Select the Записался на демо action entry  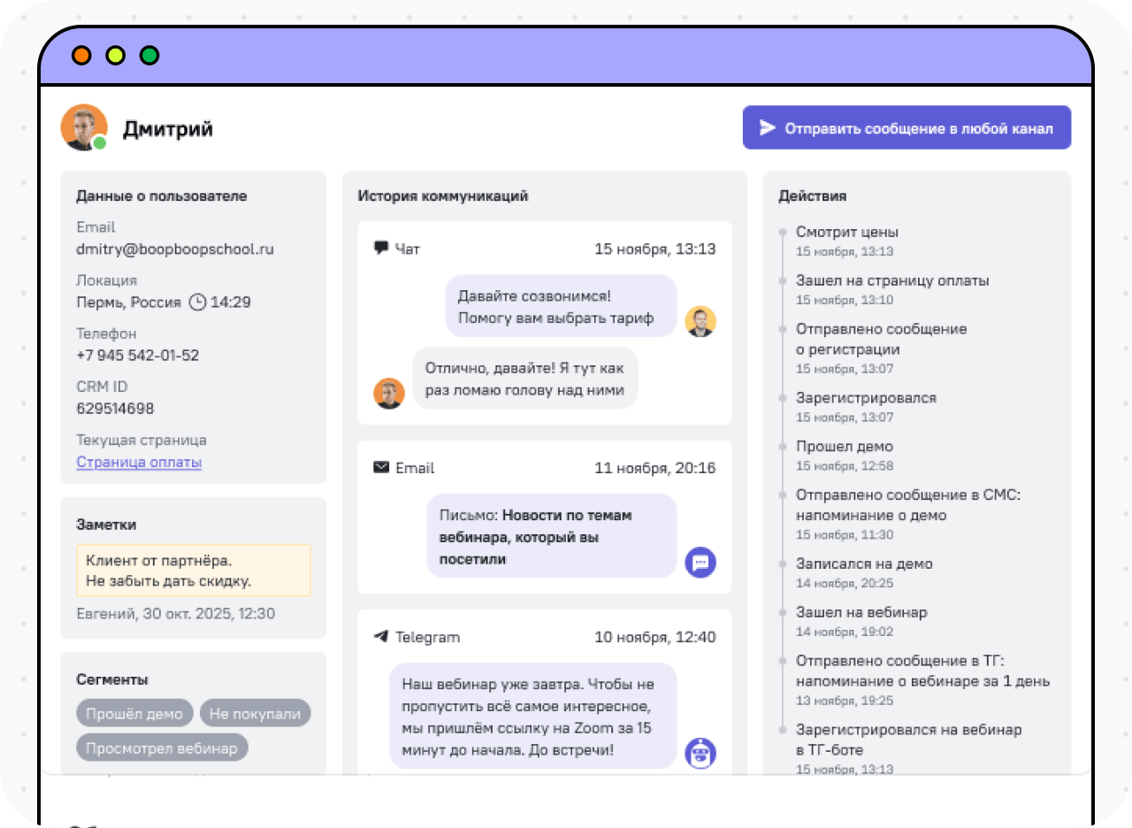coord(864,572)
